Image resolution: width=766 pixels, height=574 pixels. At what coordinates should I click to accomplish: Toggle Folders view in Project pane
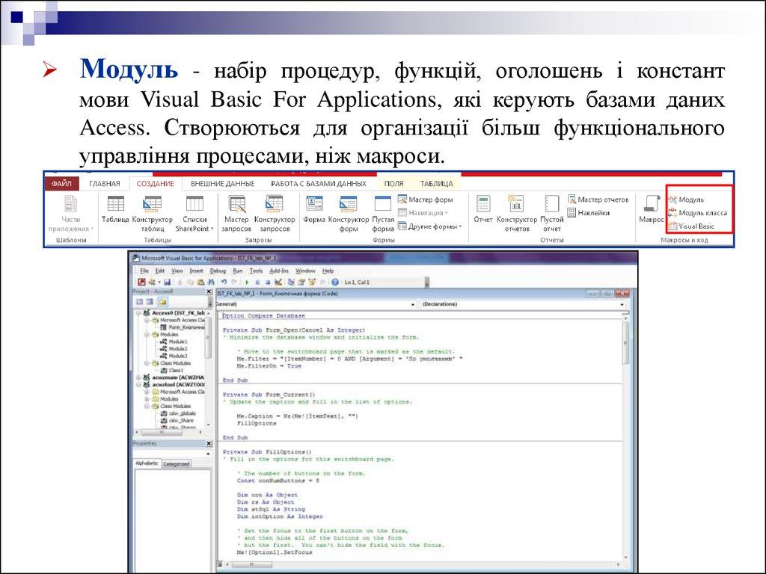coord(162,301)
